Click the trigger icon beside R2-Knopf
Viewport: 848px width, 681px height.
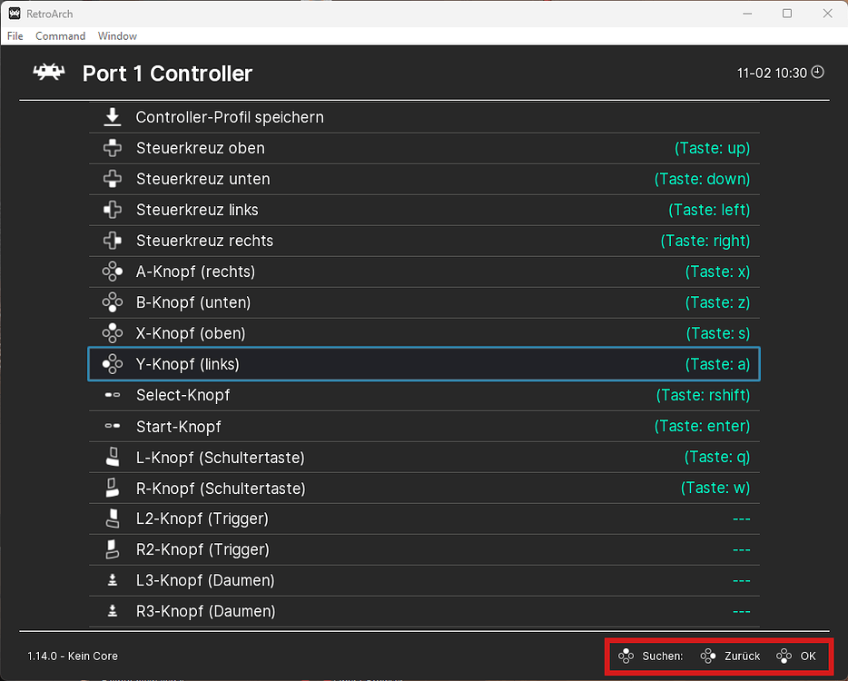pyautogui.click(x=113, y=549)
